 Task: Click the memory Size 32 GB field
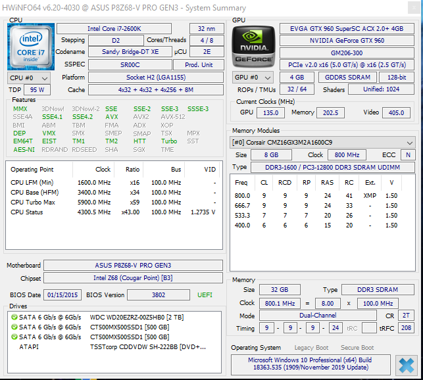tap(280, 290)
